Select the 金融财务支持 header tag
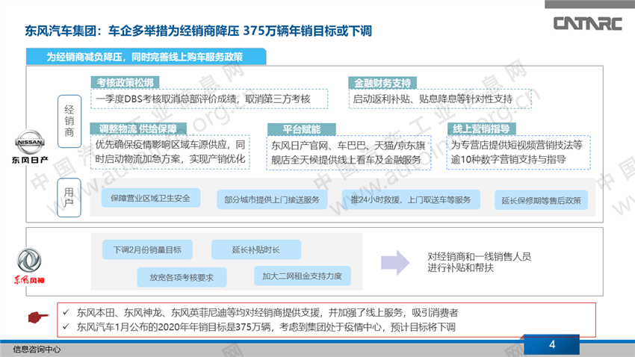The image size is (635, 357). tap(382, 83)
